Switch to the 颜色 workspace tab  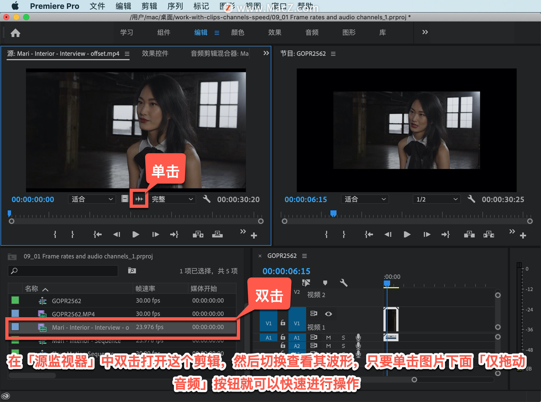[238, 33]
